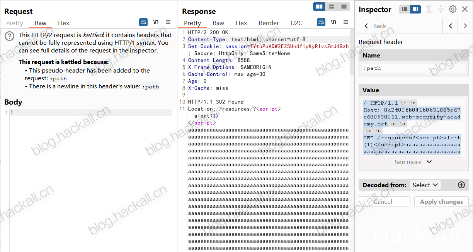Click Apply changes button
This screenshot has width=473, height=252.
(441, 201)
